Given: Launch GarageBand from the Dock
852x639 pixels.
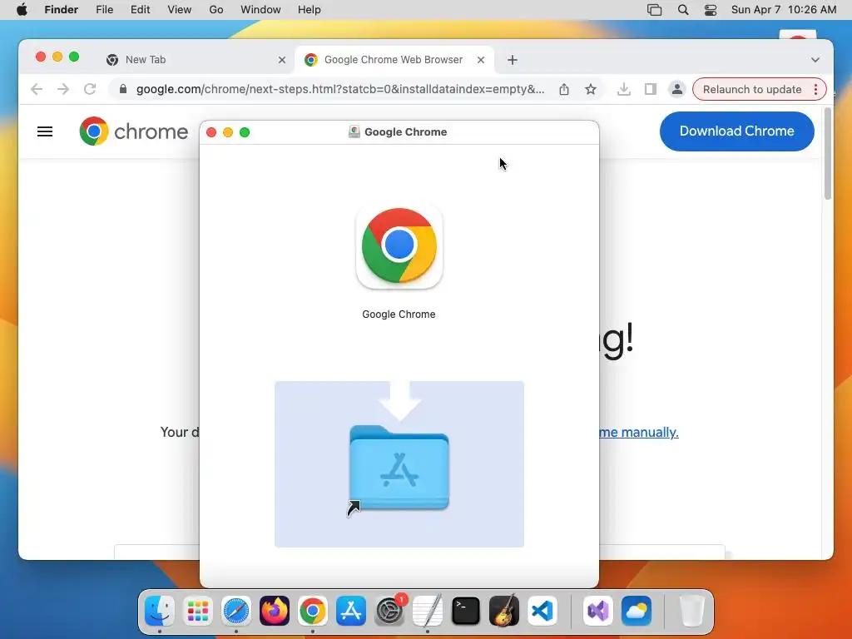Looking at the screenshot, I should [x=504, y=611].
